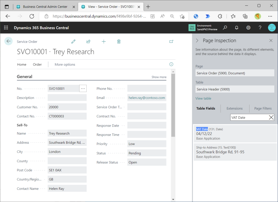Open a new browser tab
The height and width of the screenshot is (202, 278).
(148, 7)
